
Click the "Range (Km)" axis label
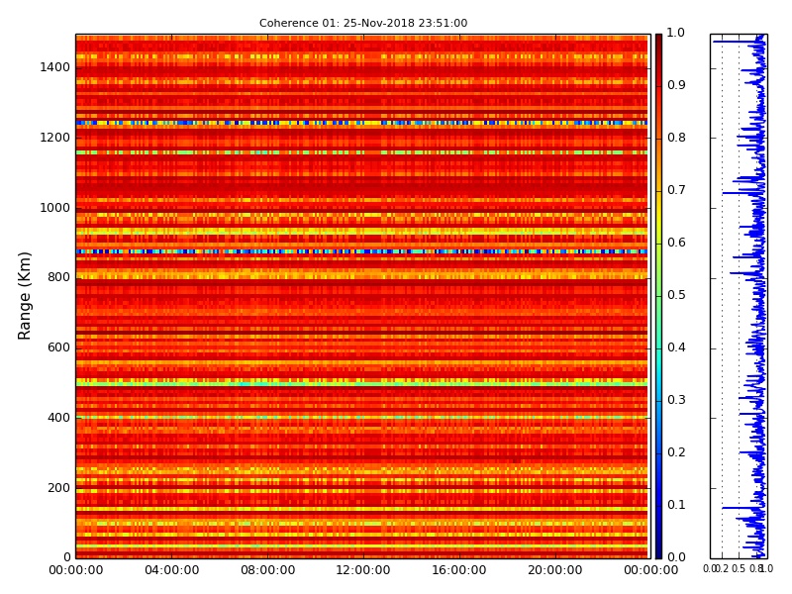pos(24,296)
